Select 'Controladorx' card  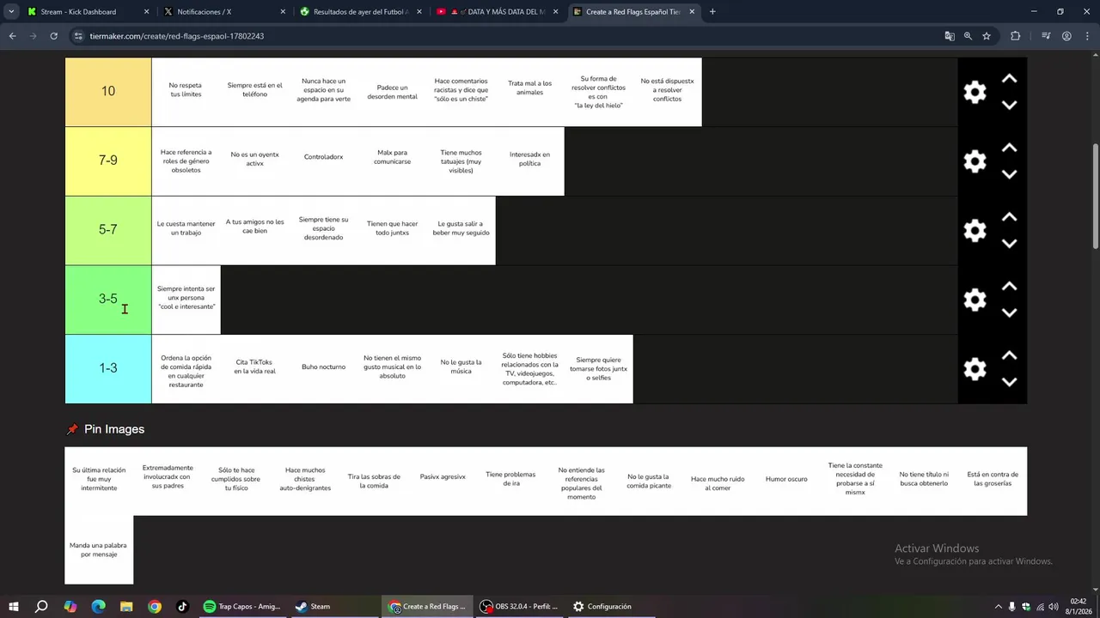pyautogui.click(x=323, y=161)
